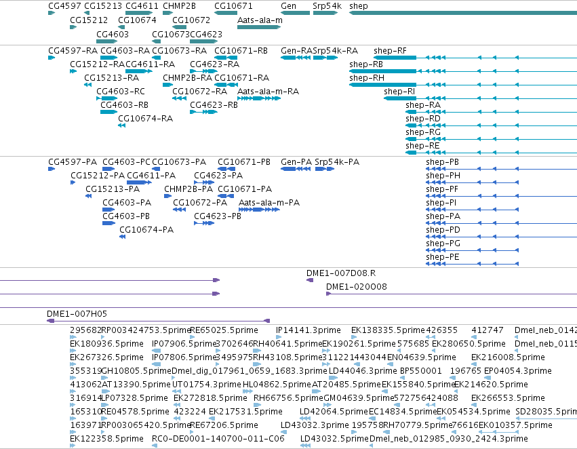Open transcript "Aats-ala-m-RA"
The height and width of the screenshot is (449, 577).
268,92
